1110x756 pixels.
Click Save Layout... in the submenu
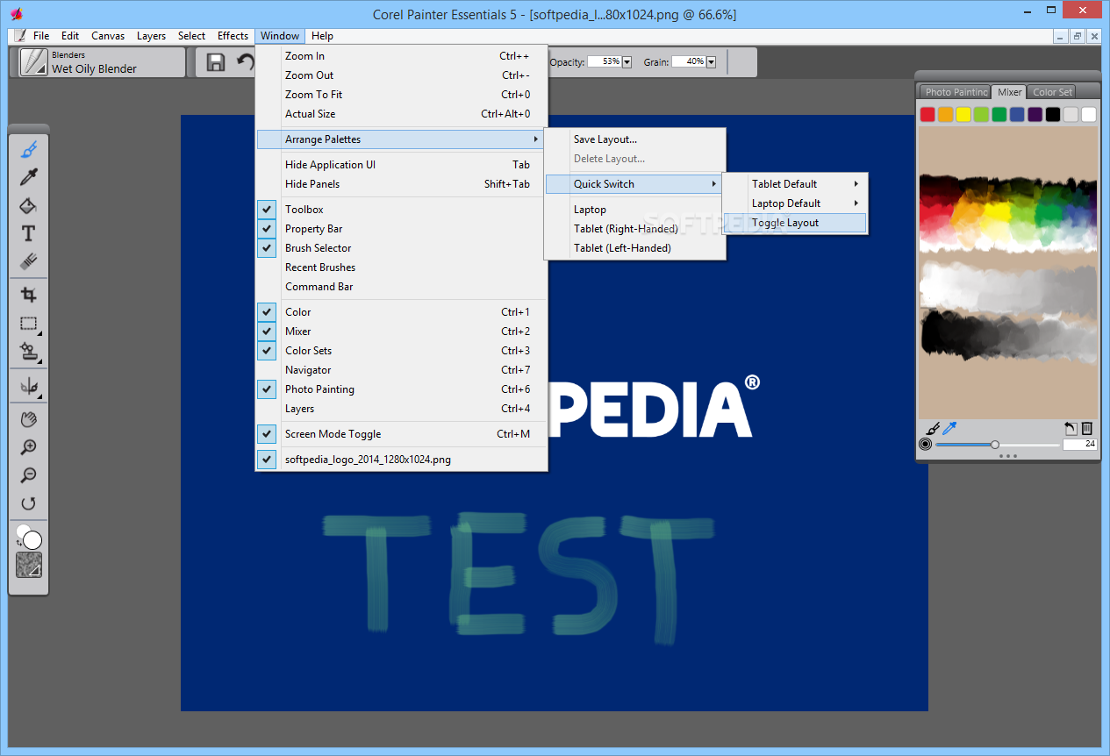(x=634, y=139)
